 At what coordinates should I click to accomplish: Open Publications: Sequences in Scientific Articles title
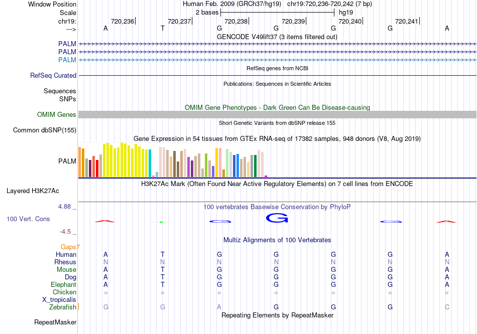277,84
